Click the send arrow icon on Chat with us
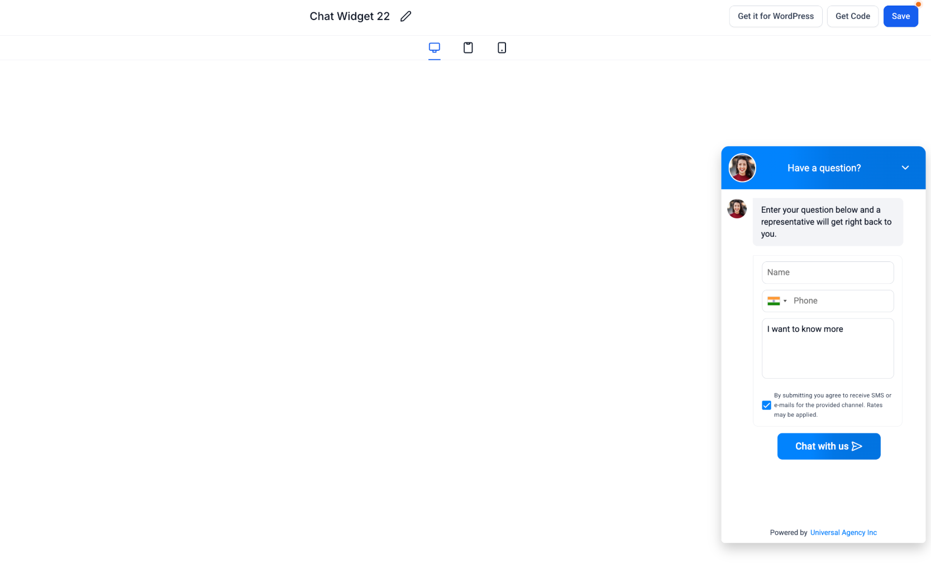 (x=857, y=446)
